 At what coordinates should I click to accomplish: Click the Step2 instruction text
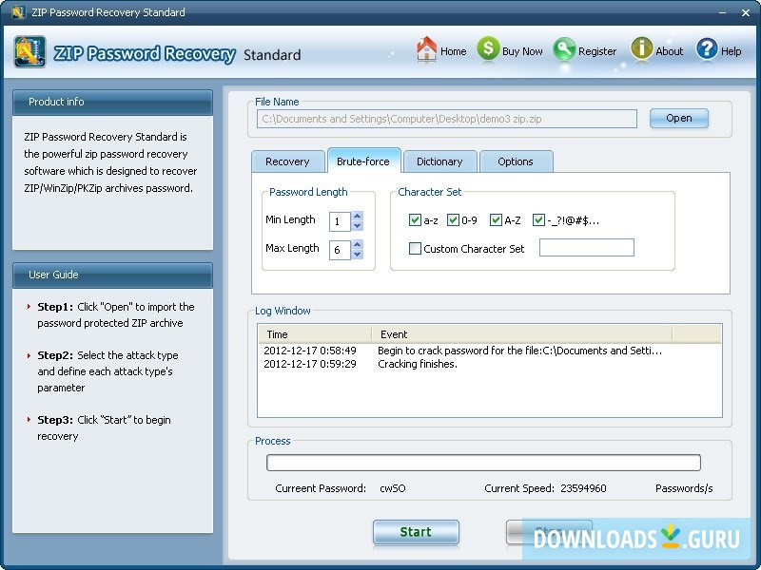click(107, 371)
